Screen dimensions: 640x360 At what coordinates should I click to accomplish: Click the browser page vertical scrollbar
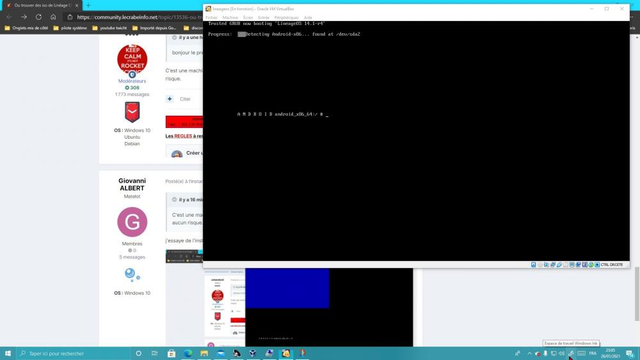pos(637,293)
